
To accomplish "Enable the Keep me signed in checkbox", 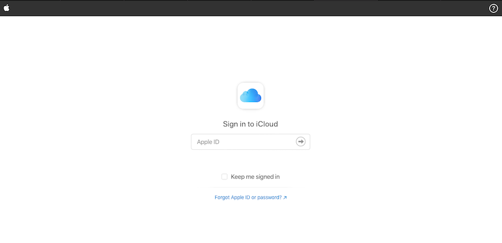I will coord(224,176).
